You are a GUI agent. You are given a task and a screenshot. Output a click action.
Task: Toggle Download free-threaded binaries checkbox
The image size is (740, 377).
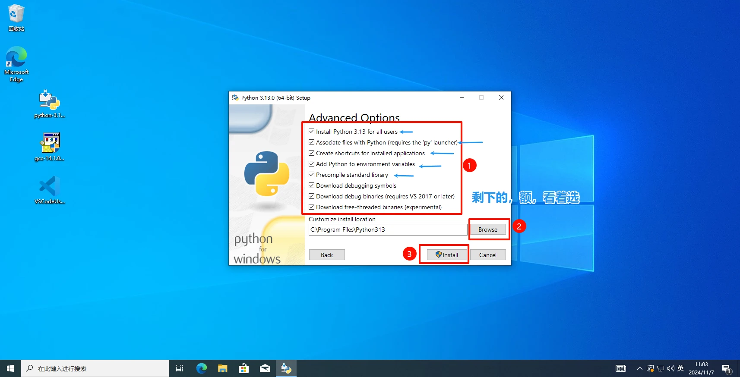[x=312, y=207]
